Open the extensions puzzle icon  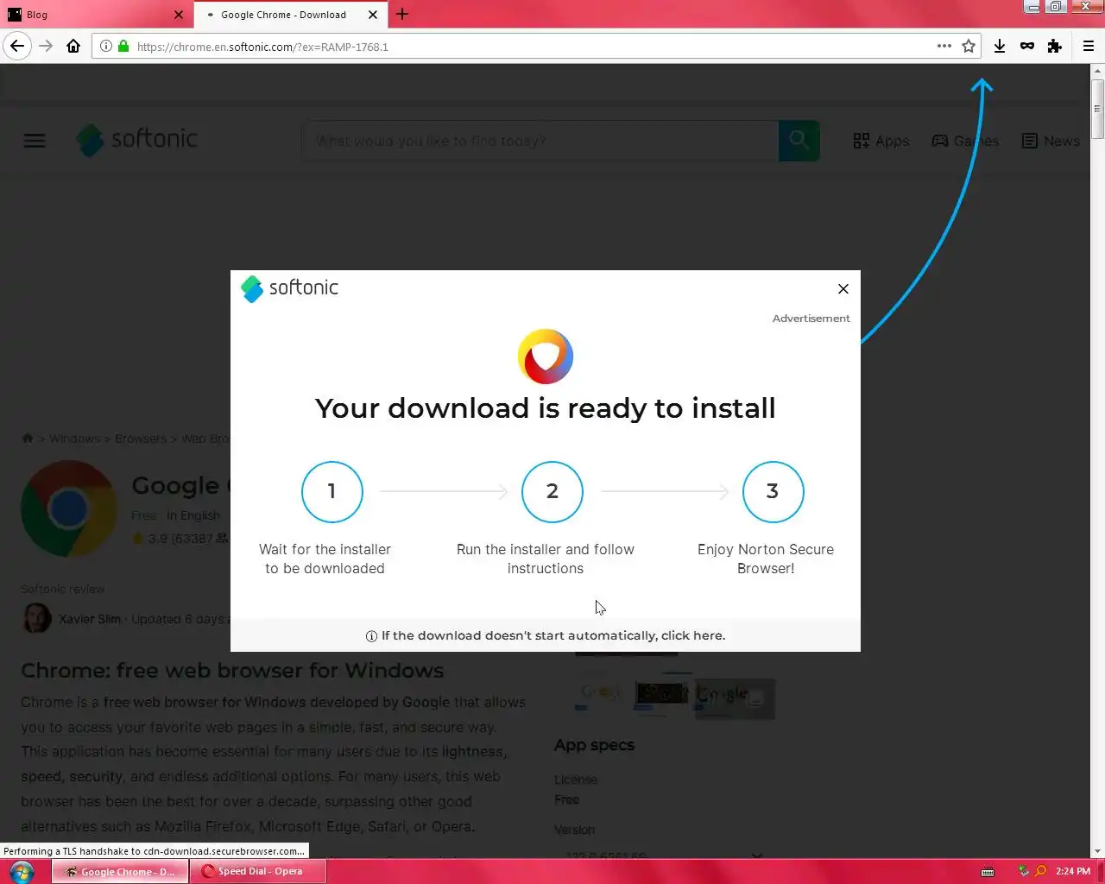point(1054,46)
